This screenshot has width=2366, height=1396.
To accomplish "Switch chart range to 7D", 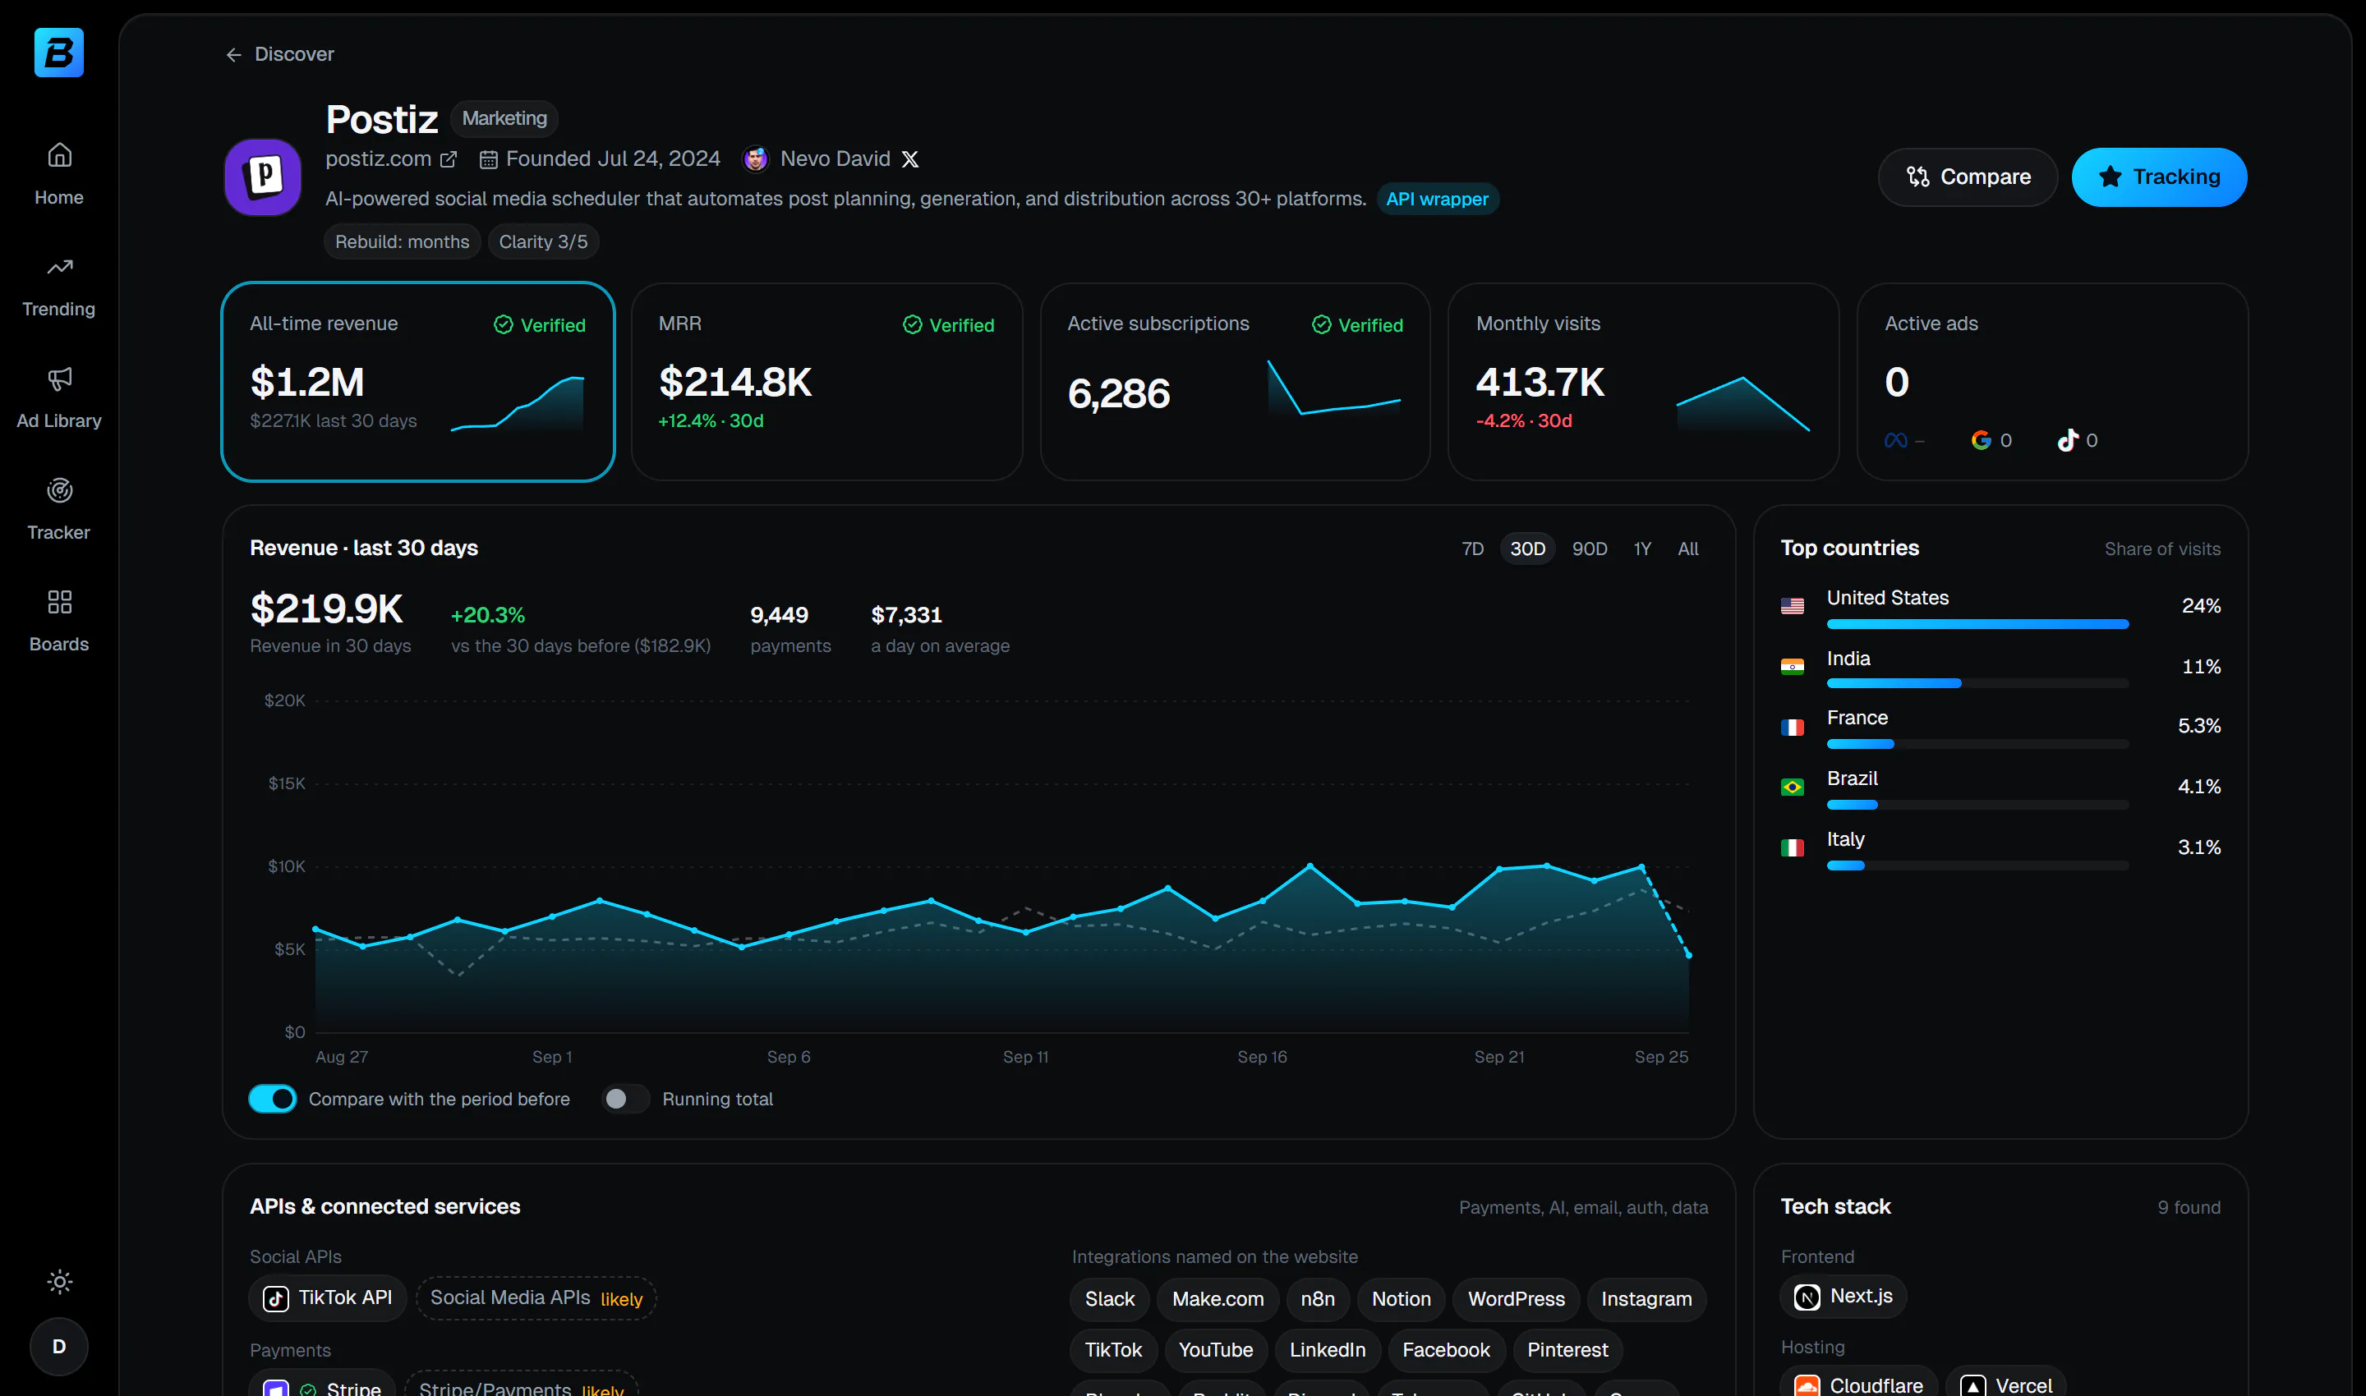I will pos(1473,549).
